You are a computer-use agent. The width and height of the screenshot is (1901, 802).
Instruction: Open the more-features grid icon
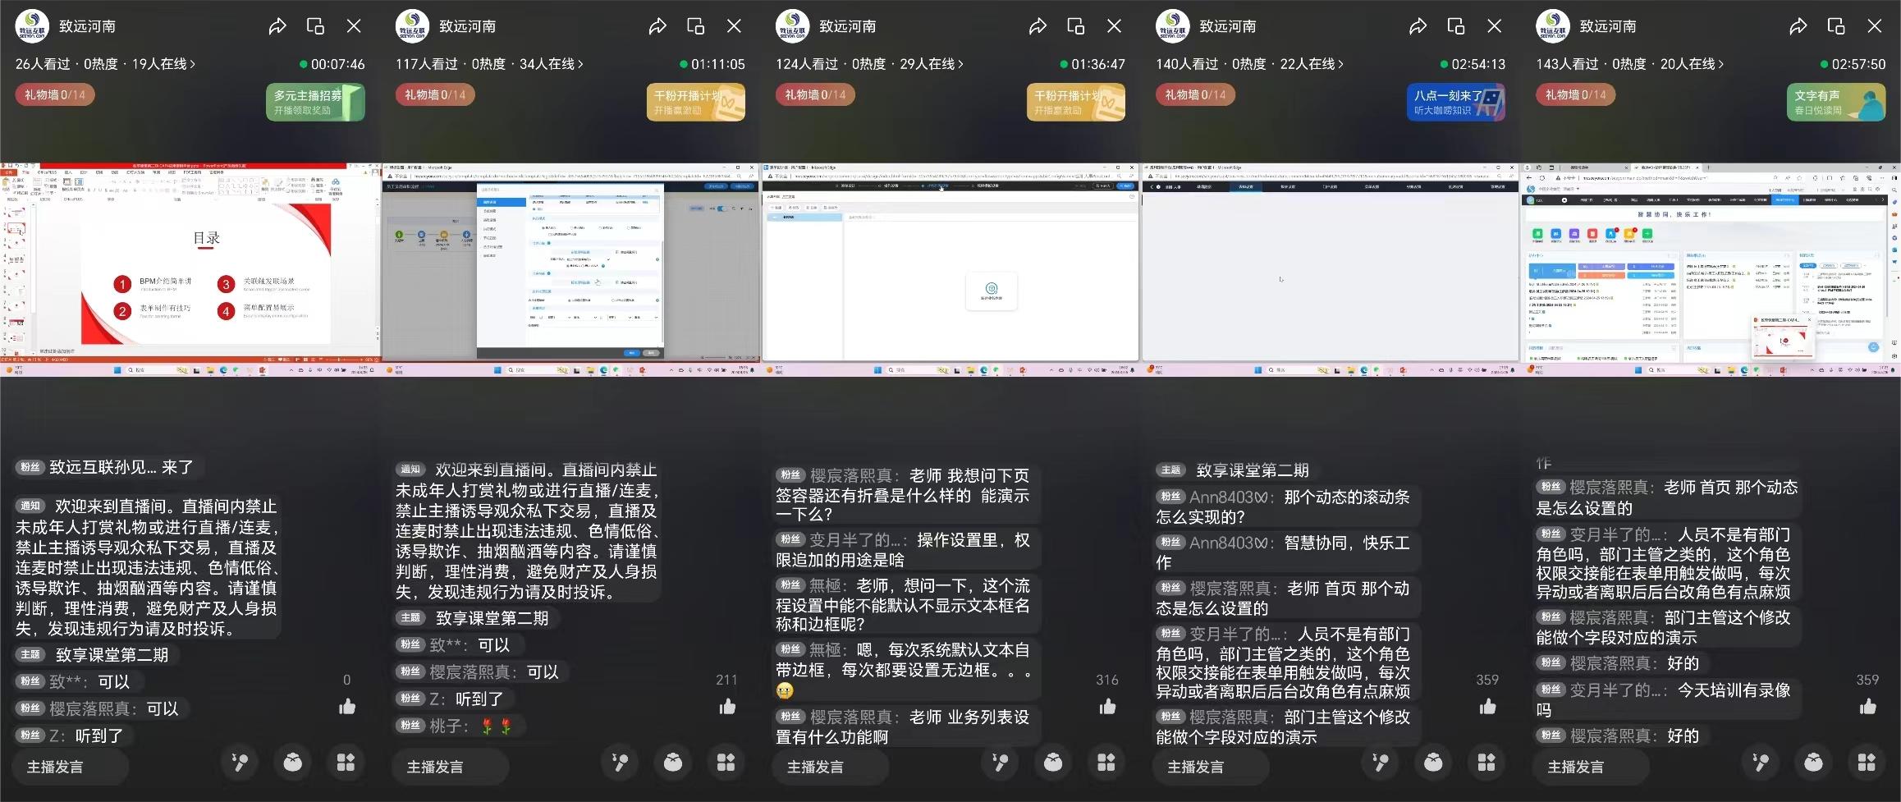346,763
